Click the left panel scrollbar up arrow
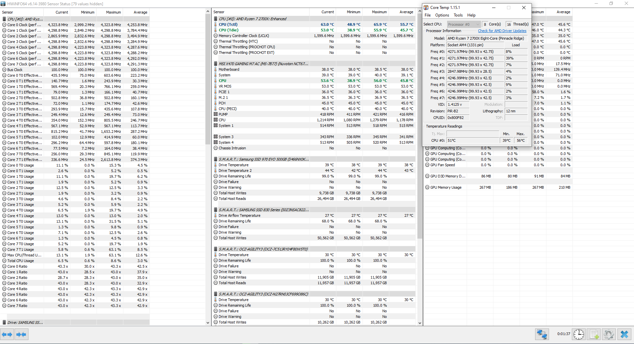 pos(208,12)
